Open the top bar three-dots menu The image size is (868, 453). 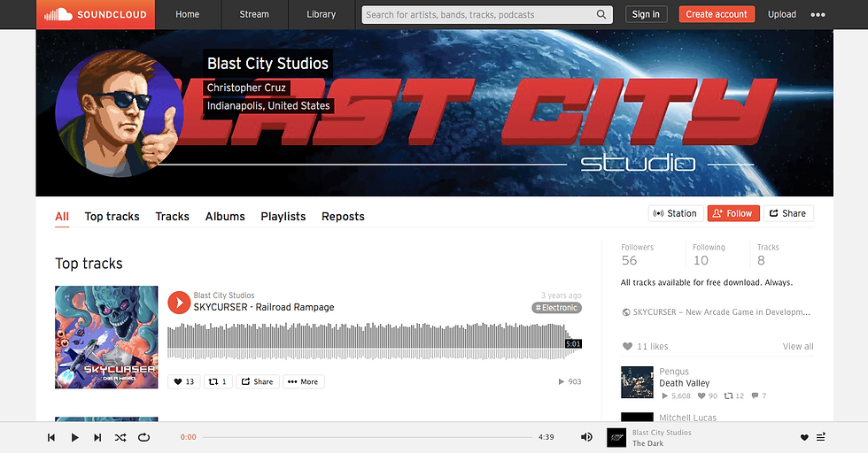point(818,15)
